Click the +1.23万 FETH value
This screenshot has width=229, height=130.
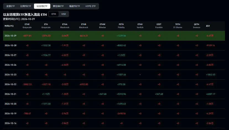pos(121,55)
